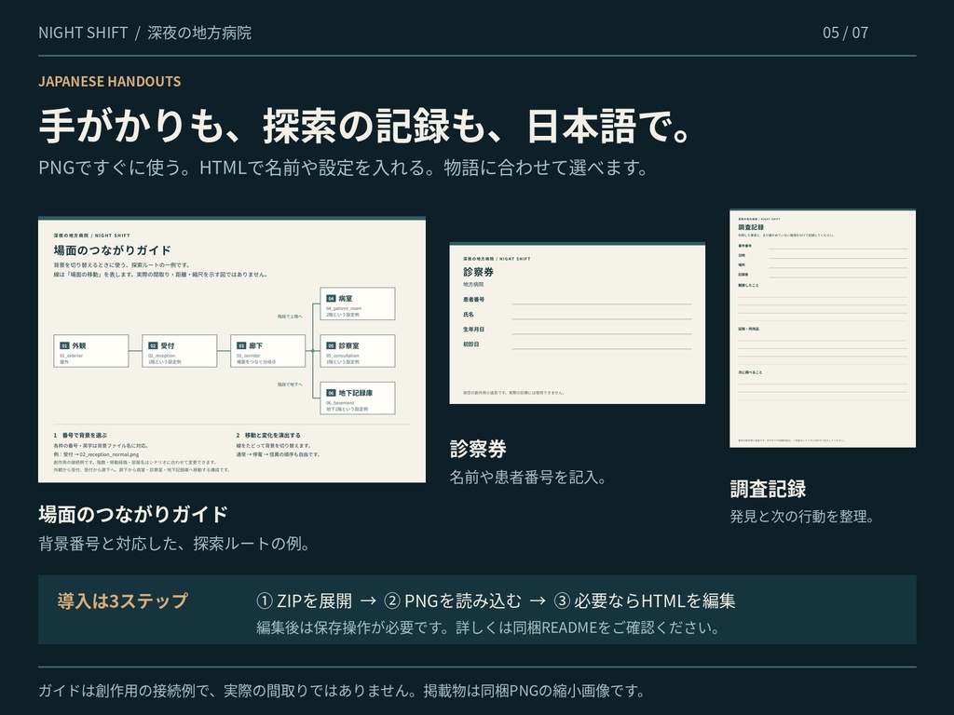The image size is (954, 715).
Task: Click the caption 名前や患者番号を記入。
Action: tap(528, 478)
